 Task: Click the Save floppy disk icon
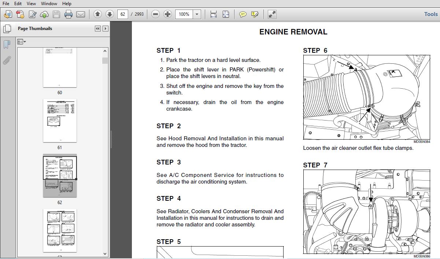(56, 14)
